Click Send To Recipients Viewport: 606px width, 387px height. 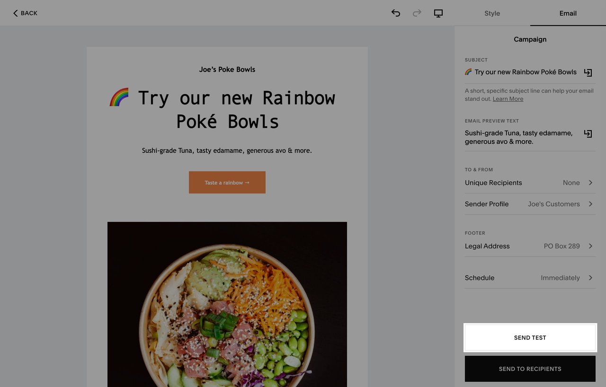(x=530, y=369)
